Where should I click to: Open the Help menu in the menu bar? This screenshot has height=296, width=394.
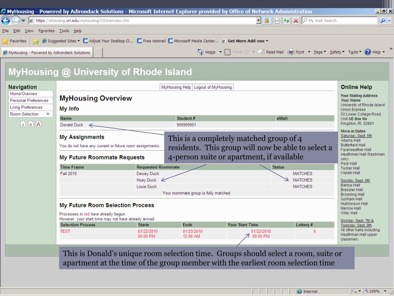78,31
